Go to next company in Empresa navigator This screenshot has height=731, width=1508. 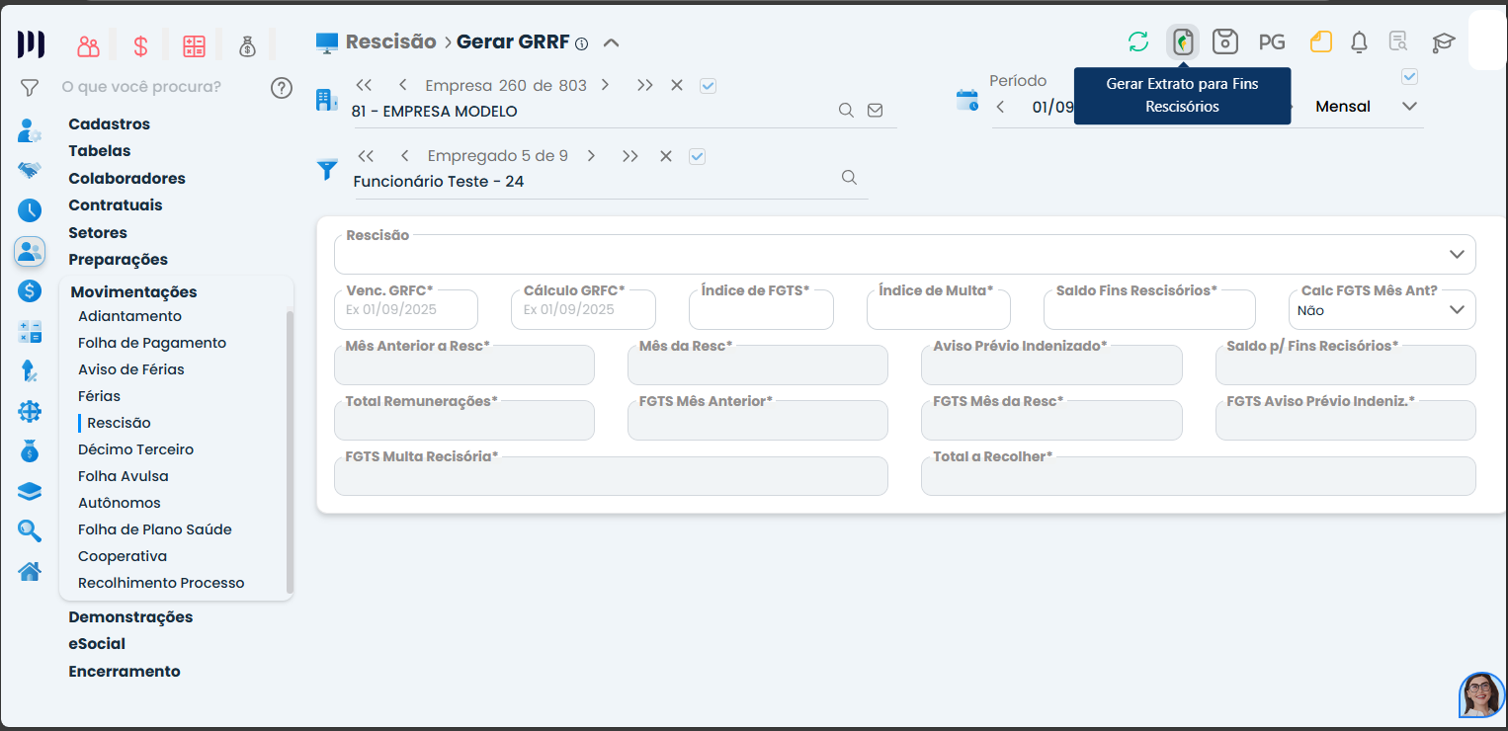click(x=605, y=86)
